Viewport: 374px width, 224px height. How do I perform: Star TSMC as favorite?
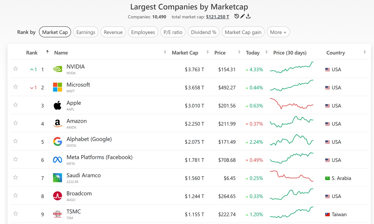pyautogui.click(x=15, y=213)
